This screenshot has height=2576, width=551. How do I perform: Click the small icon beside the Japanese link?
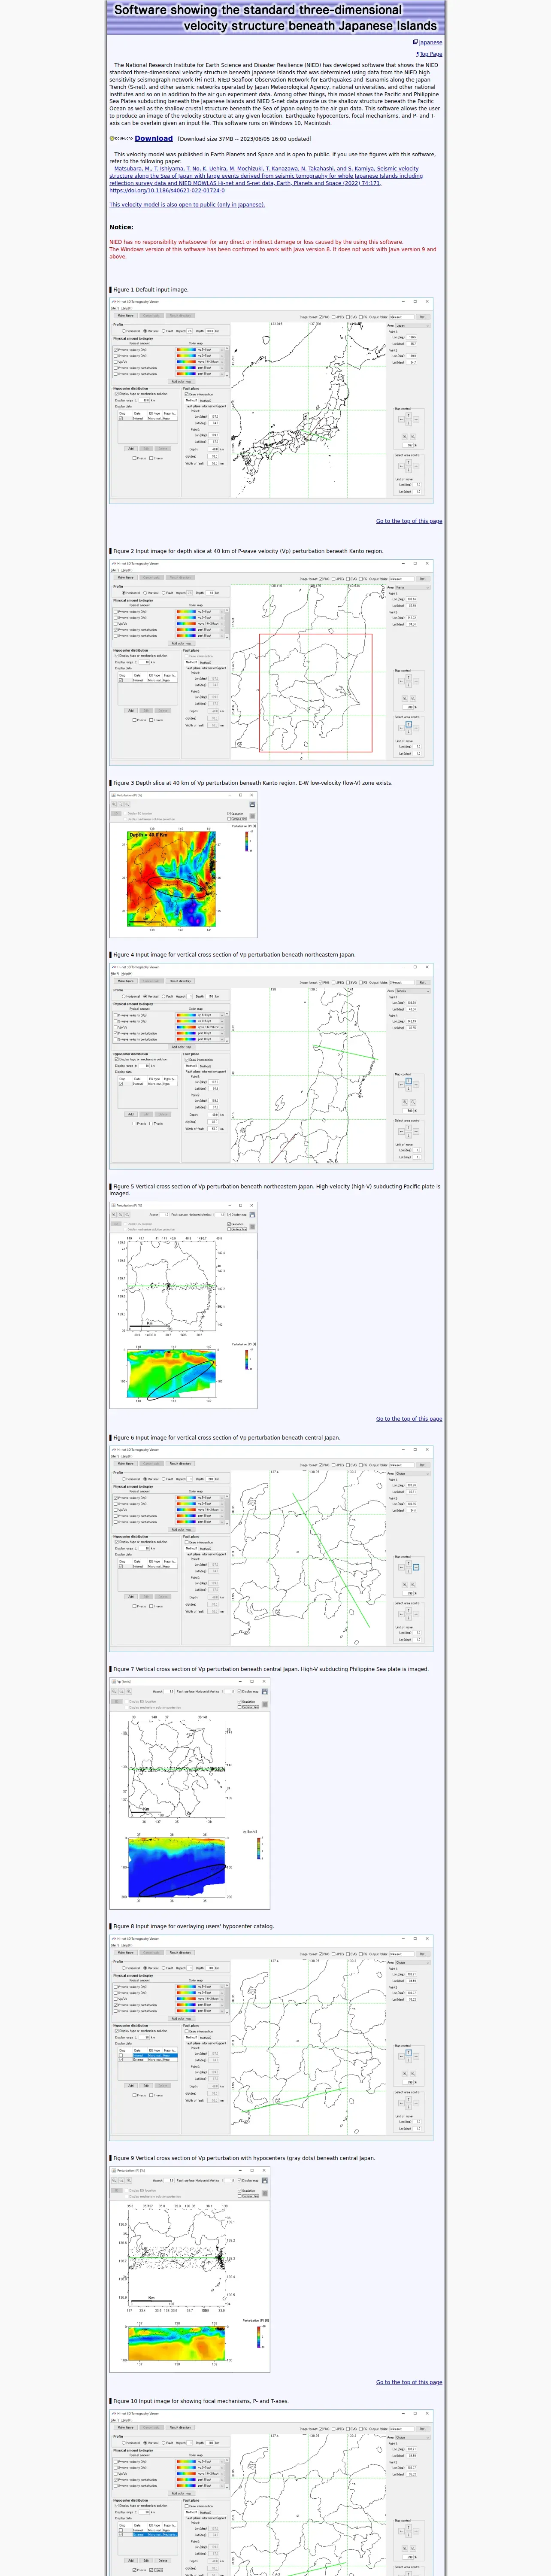pyautogui.click(x=415, y=42)
